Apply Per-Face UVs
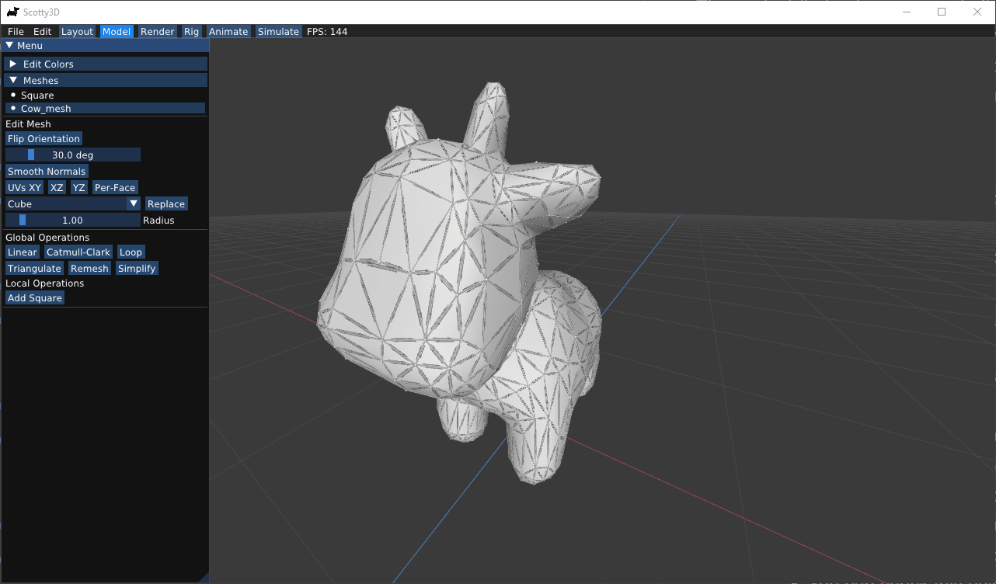The width and height of the screenshot is (996, 584). (115, 188)
